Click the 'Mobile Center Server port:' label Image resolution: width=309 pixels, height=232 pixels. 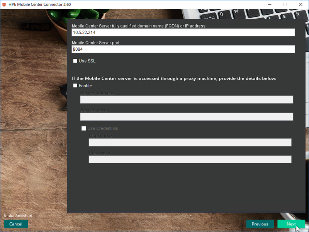tap(96, 43)
